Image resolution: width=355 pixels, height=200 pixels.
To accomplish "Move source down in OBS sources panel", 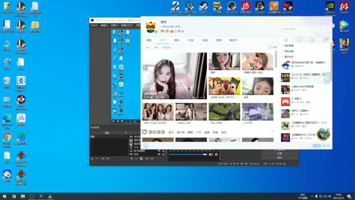I will tap(152, 159).
